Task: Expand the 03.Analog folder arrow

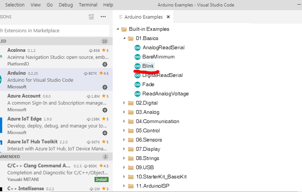Action: [x=124, y=112]
